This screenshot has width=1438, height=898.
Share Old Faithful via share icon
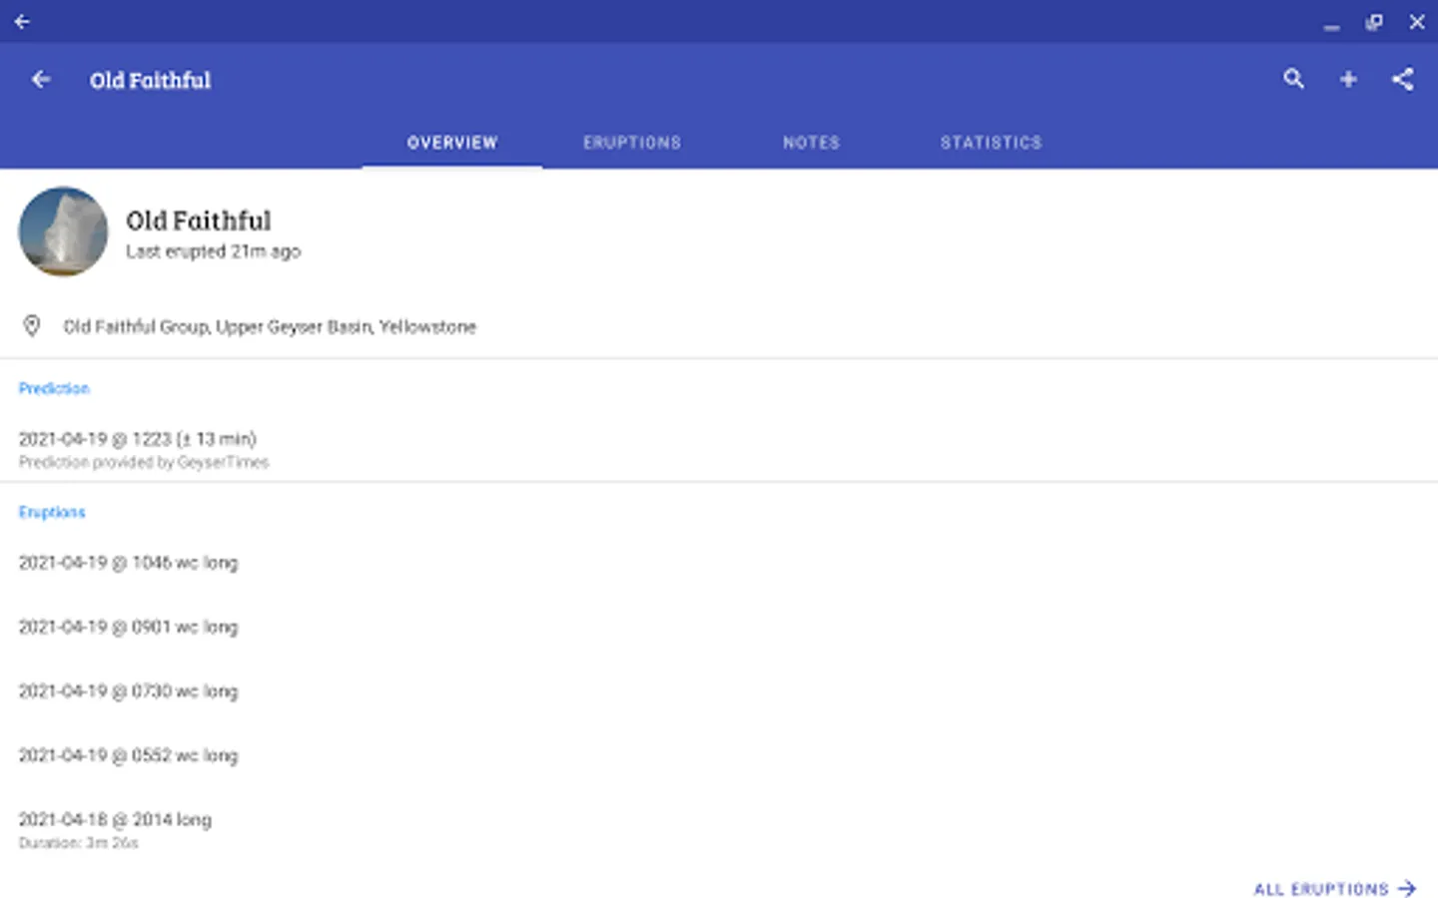point(1402,79)
